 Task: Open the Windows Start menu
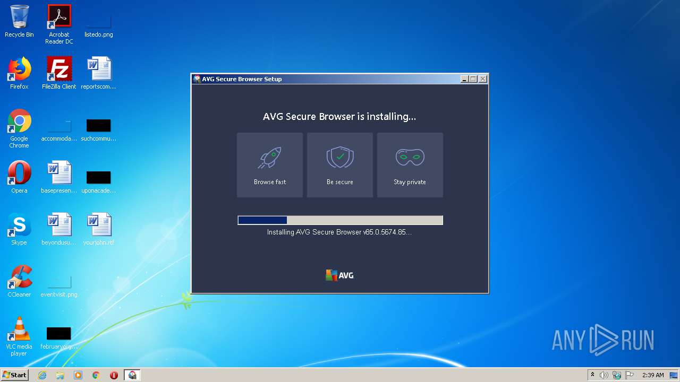(14, 375)
